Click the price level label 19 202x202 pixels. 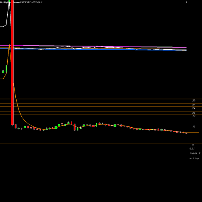pos(194,116)
